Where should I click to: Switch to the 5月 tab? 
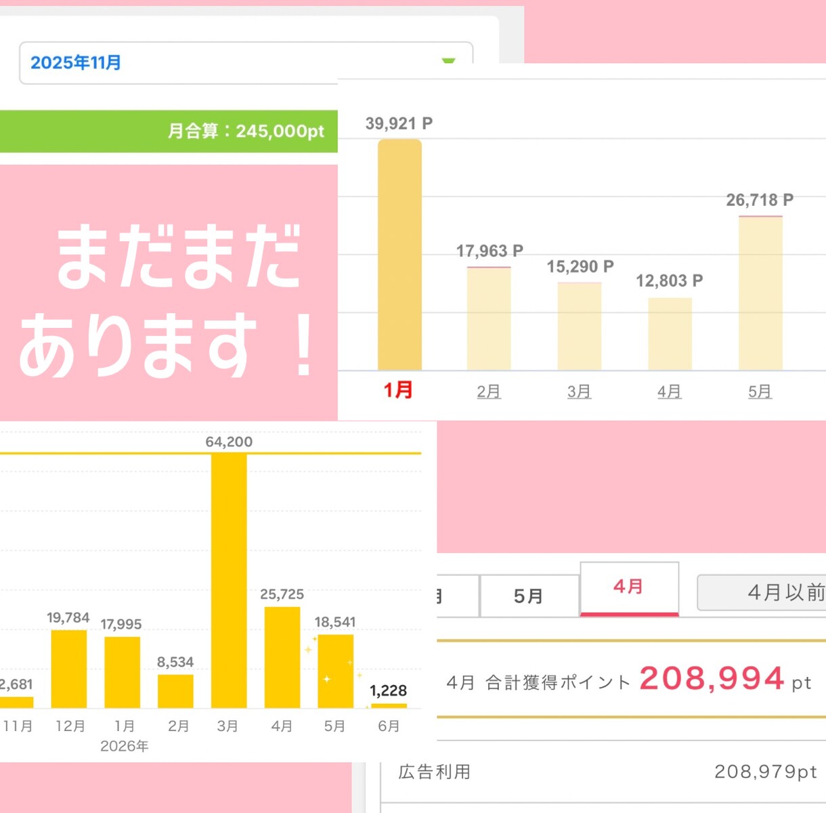click(x=529, y=596)
